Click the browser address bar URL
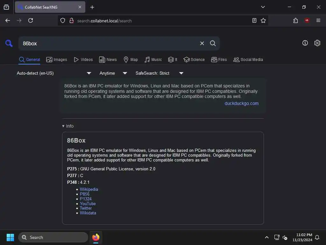 (104, 21)
